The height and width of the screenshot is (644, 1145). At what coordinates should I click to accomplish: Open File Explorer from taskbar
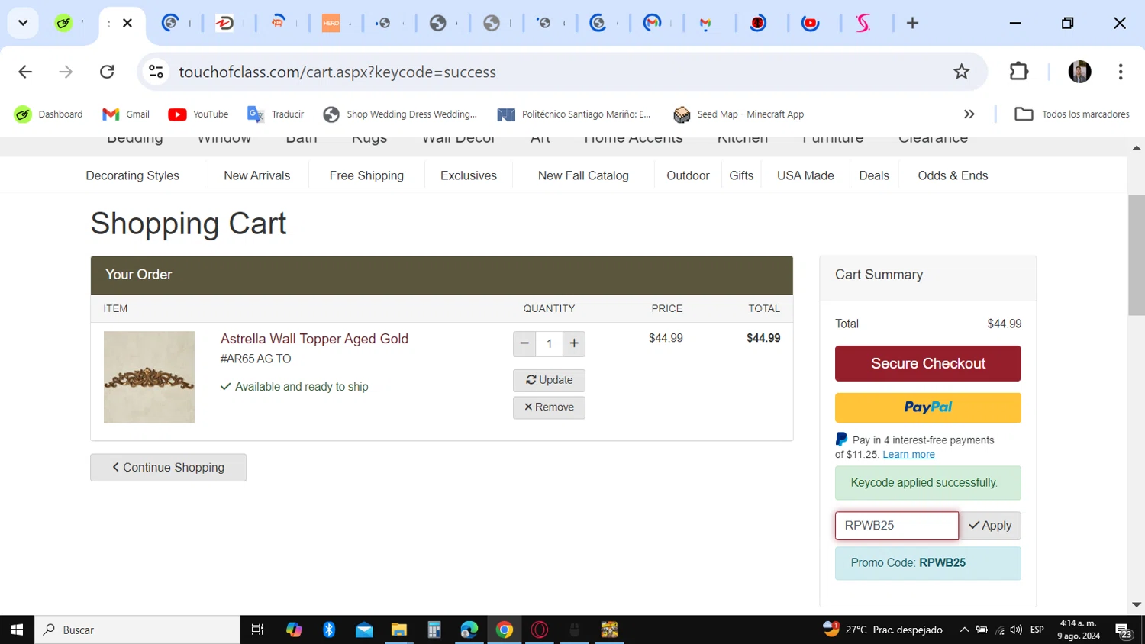click(x=399, y=630)
